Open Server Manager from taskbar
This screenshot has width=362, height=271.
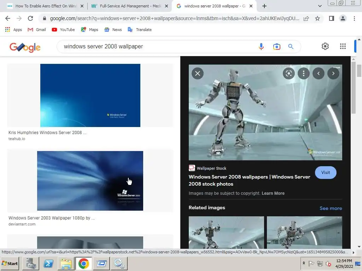[31, 263]
